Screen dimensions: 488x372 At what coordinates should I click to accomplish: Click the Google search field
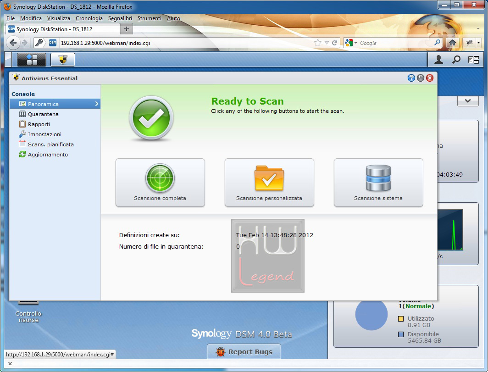[x=396, y=43]
